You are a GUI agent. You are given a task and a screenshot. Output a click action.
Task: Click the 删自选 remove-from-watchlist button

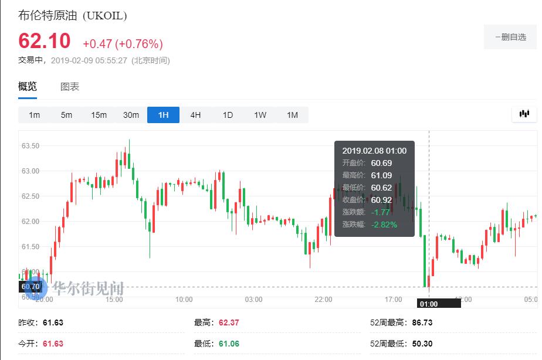510,37
